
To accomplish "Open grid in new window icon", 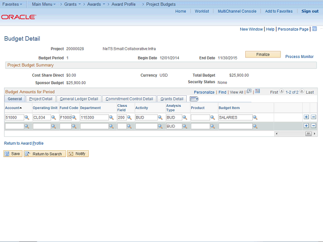I will [249, 92].
